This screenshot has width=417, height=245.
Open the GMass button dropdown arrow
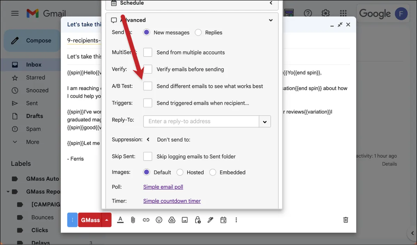click(x=107, y=220)
